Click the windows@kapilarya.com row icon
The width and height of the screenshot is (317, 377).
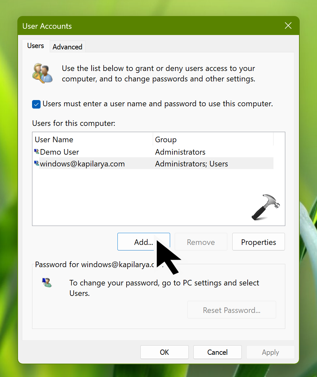point(37,163)
